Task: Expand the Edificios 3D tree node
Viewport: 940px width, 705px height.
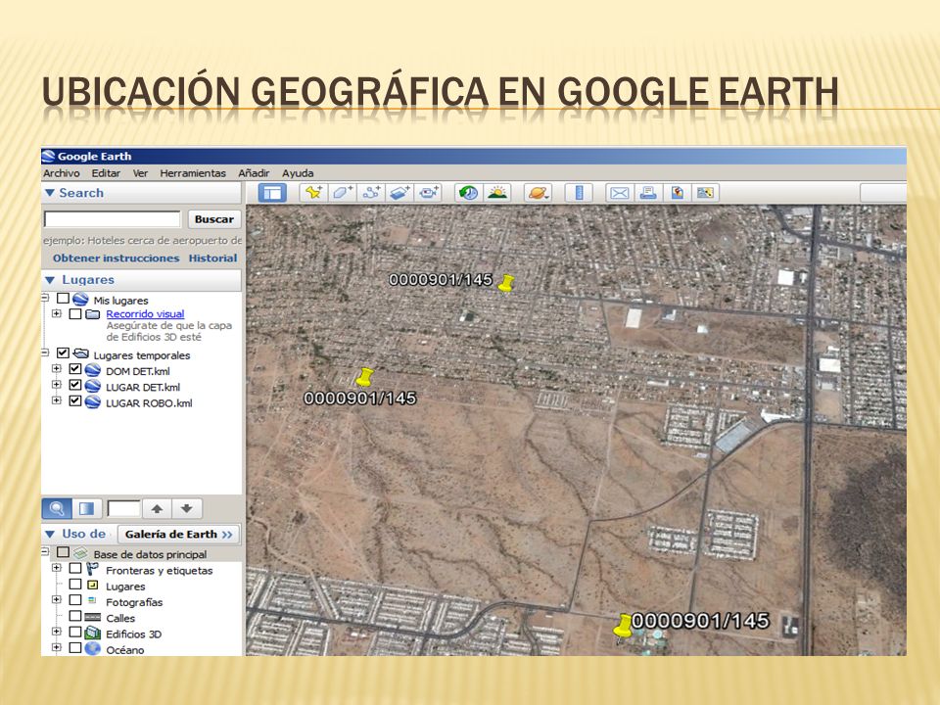Action: (57, 631)
